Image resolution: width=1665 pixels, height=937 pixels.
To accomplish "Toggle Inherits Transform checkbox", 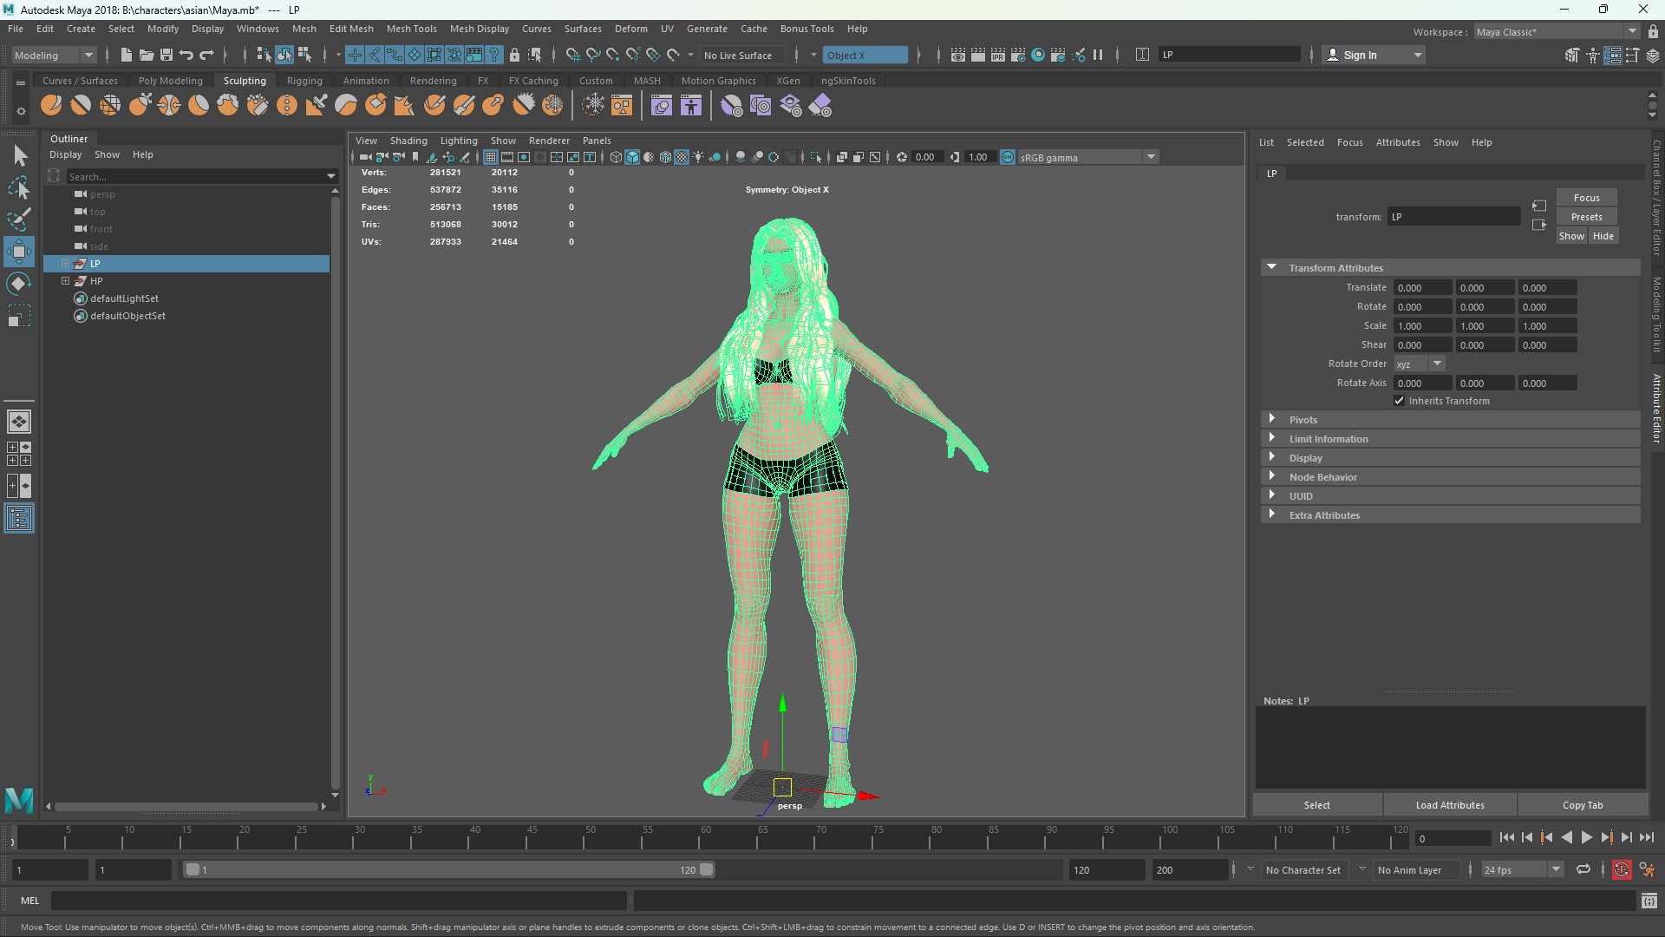I will (x=1399, y=401).
